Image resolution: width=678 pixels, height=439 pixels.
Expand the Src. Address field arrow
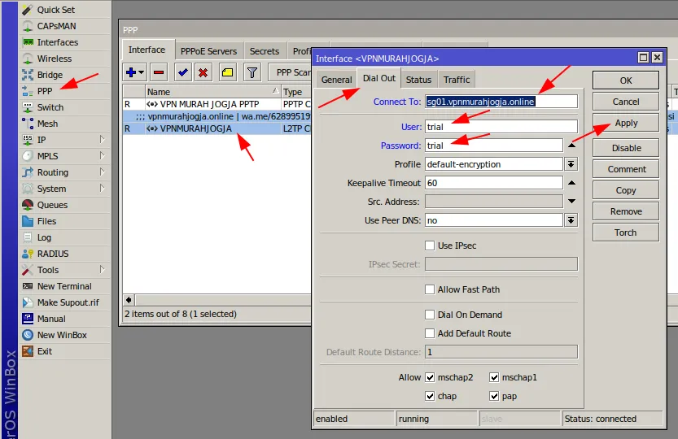571,202
